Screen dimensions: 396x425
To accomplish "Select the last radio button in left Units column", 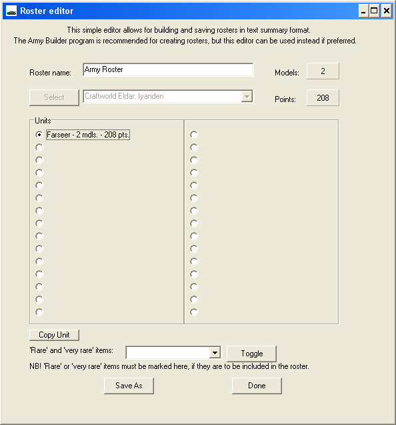I will [x=39, y=312].
